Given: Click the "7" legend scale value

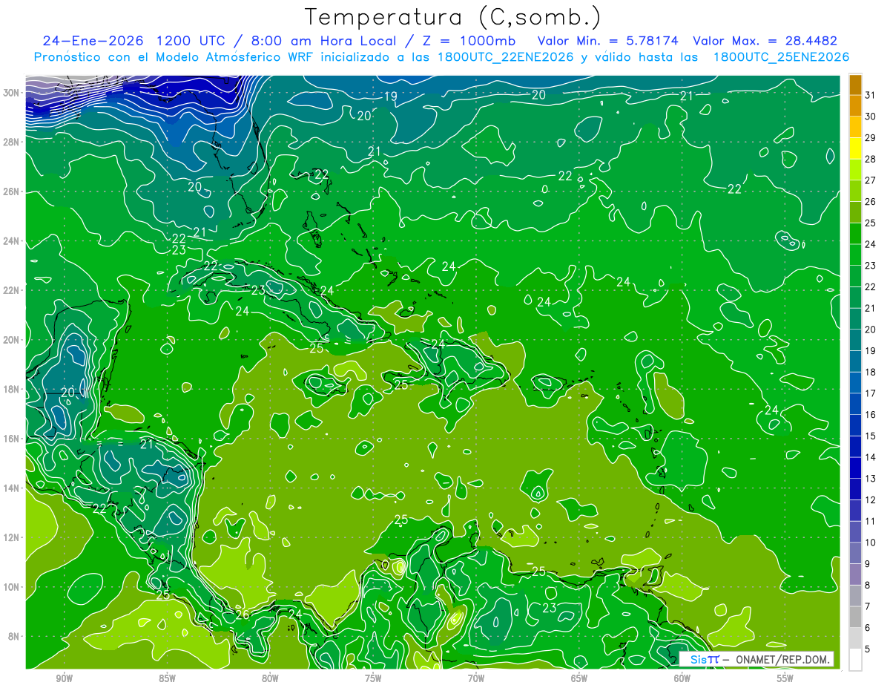Looking at the screenshot, I should coord(868,606).
